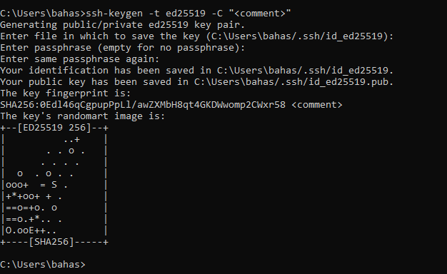The height and width of the screenshot is (274, 447).
Task: Click the letter E in randomart
Action: pos(31,230)
